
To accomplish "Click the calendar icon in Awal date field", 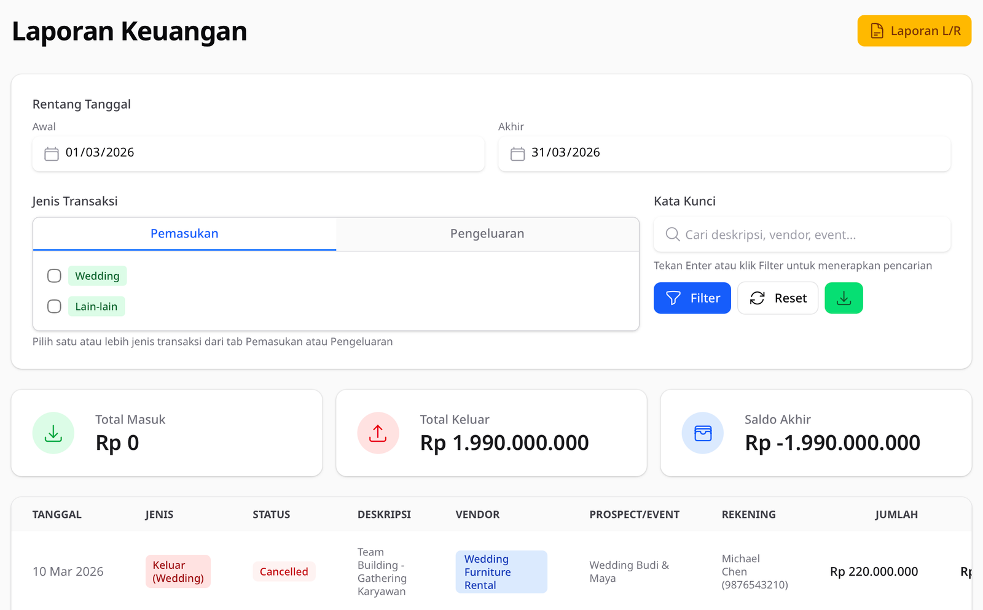I will pyautogui.click(x=52, y=153).
